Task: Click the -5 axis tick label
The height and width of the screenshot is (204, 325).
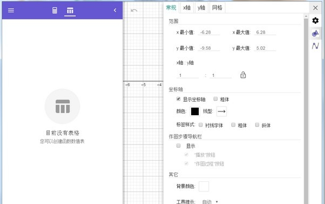Action: point(144,85)
